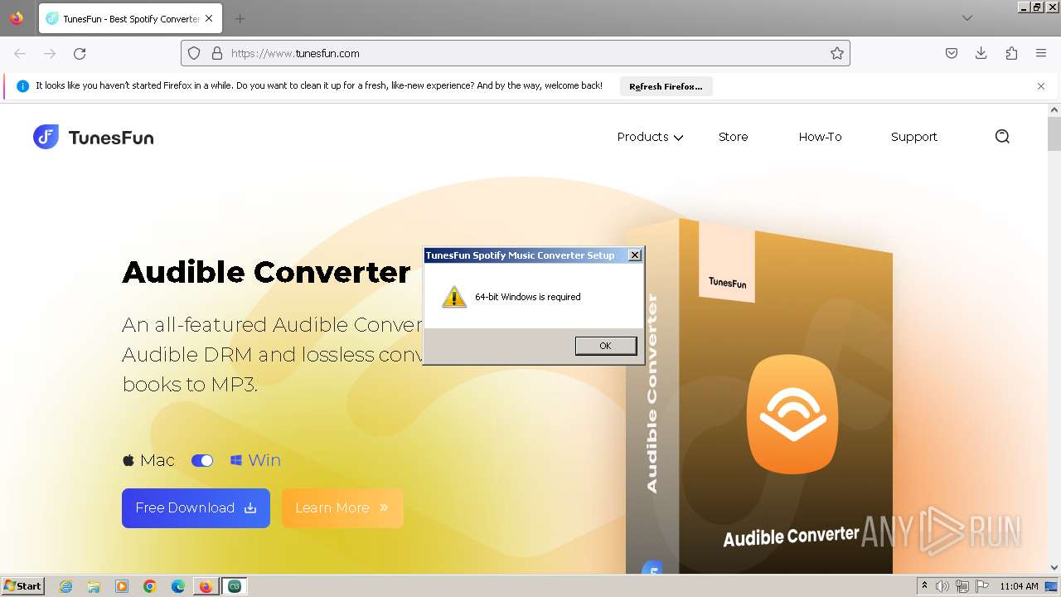Screen dimensions: 1061x597
Task: Toggle the Mac/Win platform switch
Action: 202,460
